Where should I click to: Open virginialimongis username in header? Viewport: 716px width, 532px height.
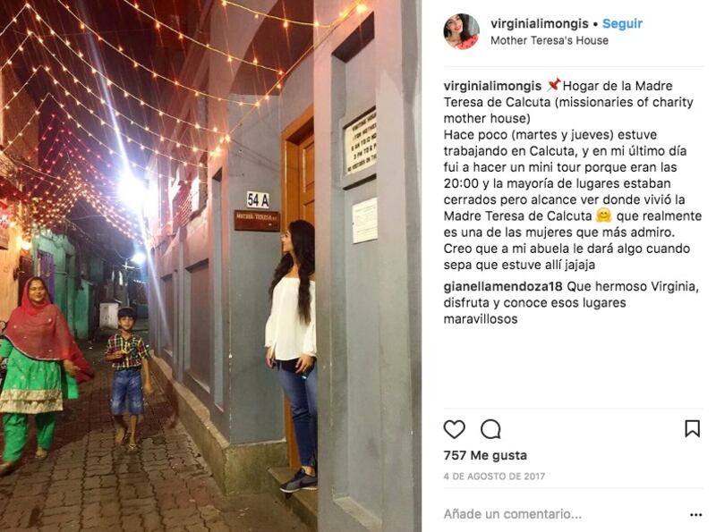coord(540,24)
